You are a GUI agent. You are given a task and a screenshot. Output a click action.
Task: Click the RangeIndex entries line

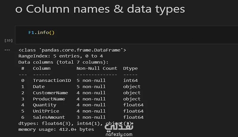pos(60,56)
